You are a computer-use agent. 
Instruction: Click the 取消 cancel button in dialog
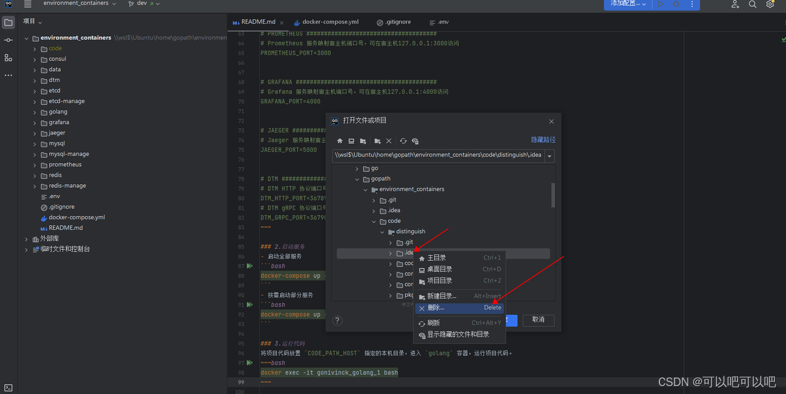(x=539, y=320)
